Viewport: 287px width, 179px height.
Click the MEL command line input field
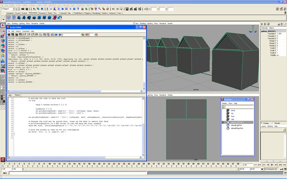[x=78, y=173]
